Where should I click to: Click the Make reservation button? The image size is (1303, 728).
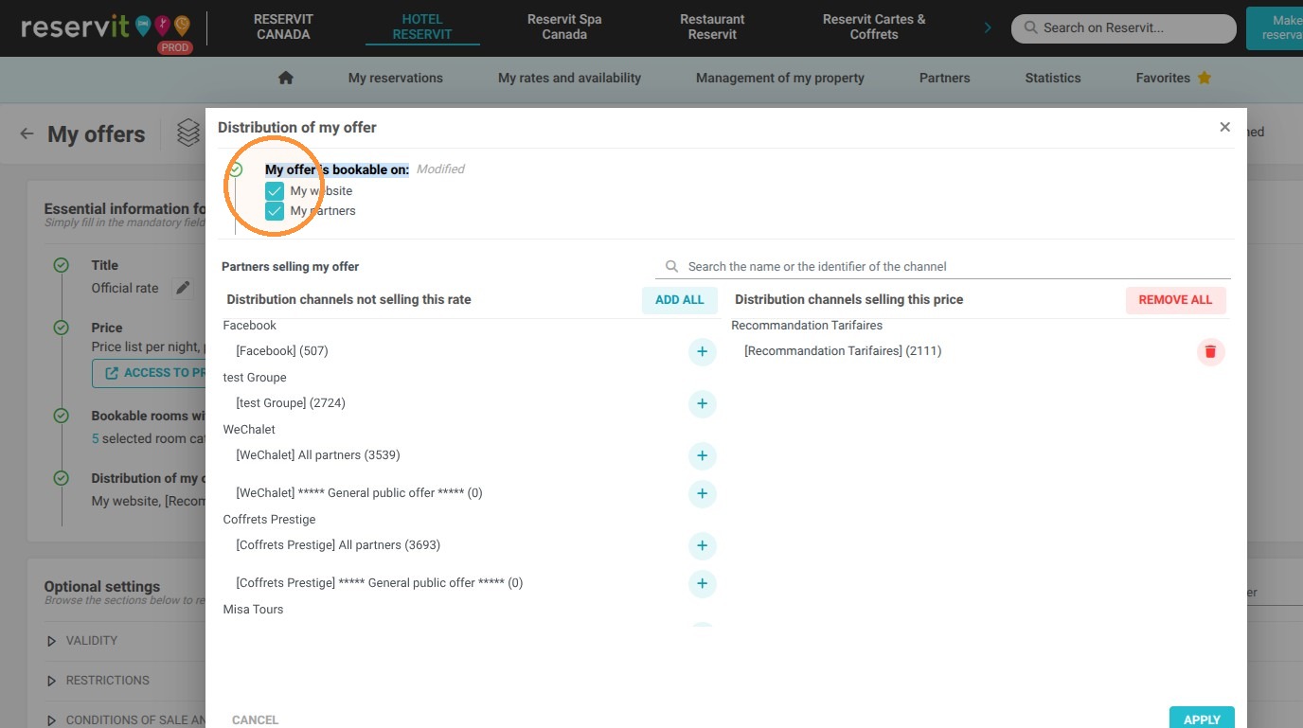1276,27
